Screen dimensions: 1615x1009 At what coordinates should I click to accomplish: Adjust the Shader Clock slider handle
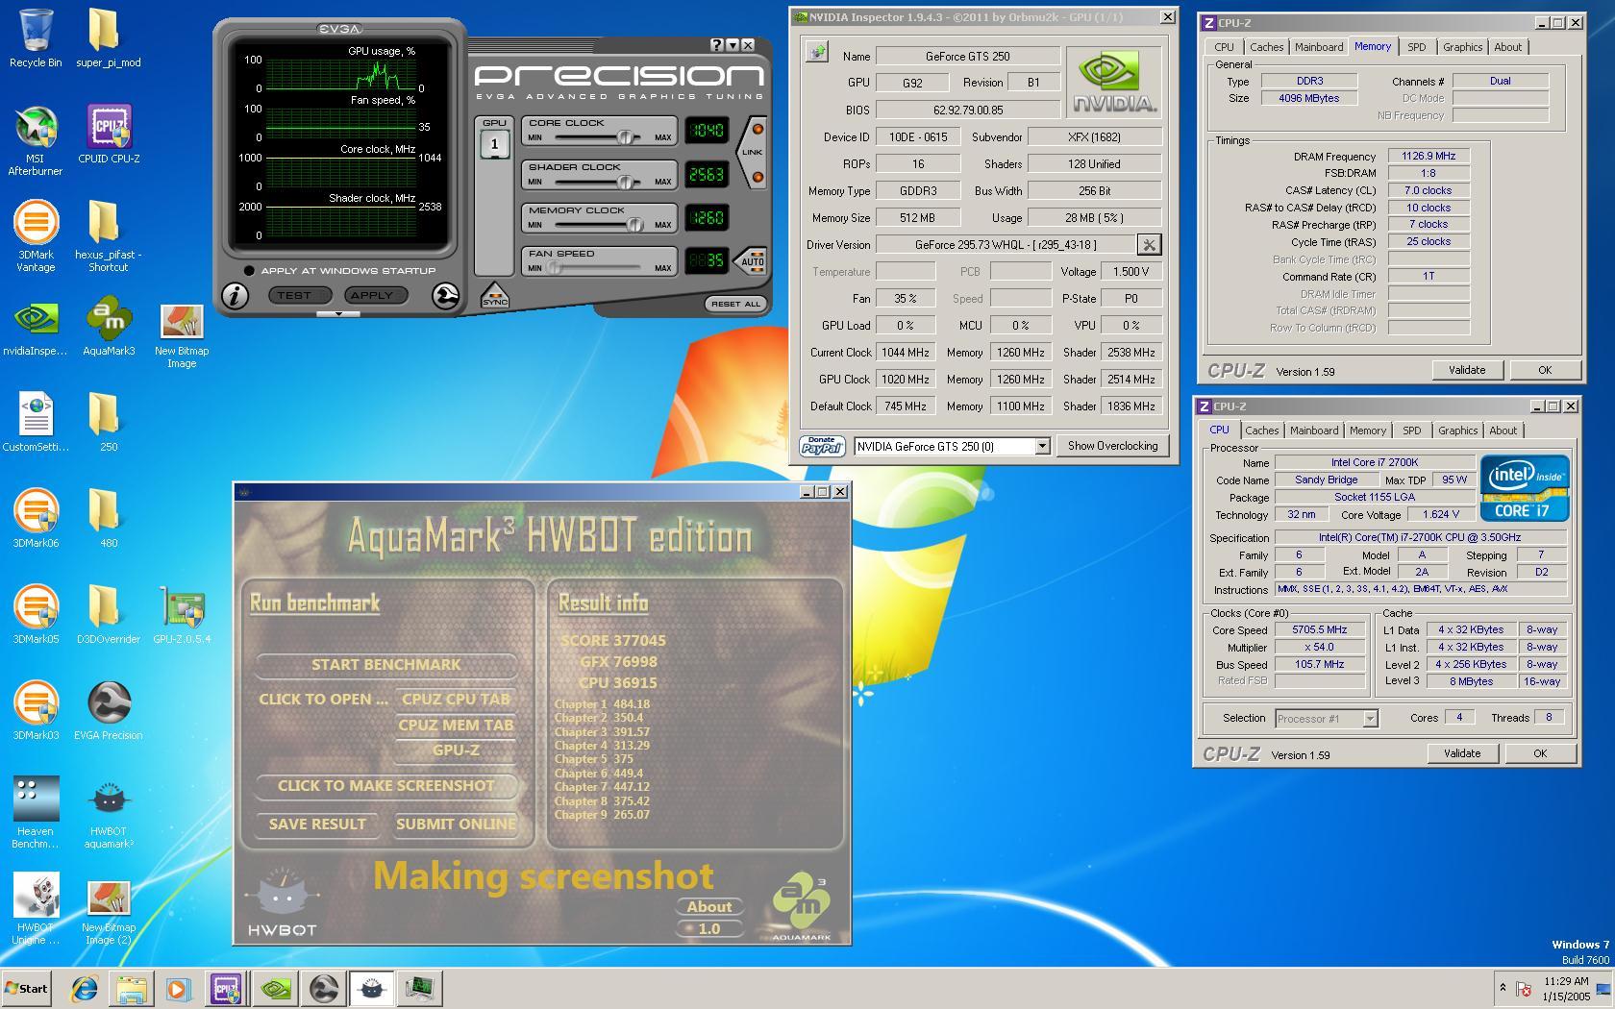coord(626,182)
